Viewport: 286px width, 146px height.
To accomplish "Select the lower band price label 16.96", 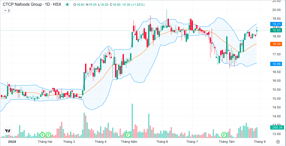I will pyautogui.click(x=276, y=64).
